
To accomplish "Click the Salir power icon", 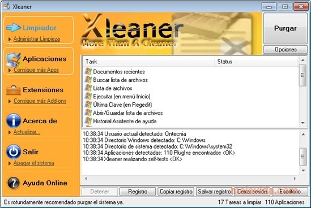I will [x=13, y=152].
